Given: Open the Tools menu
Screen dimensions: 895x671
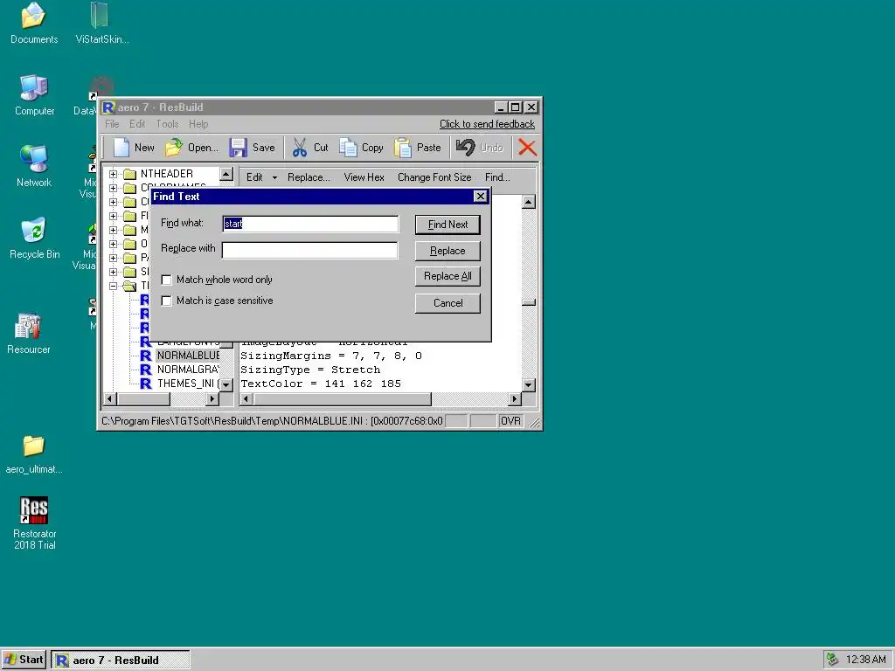Looking at the screenshot, I should tap(167, 124).
